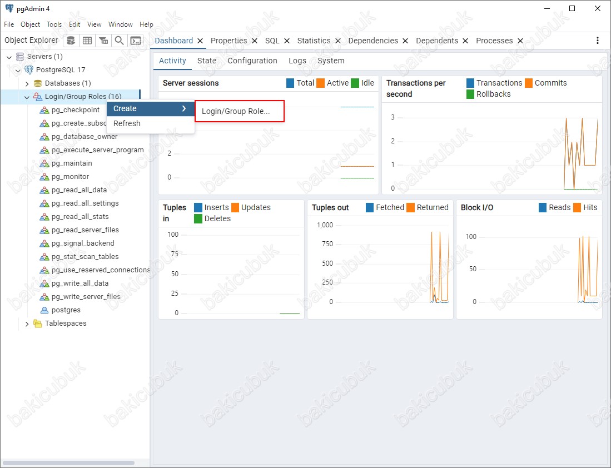Viewport: 611px width, 468px height.
Task: Close the Dependents tab
Action: [465, 41]
